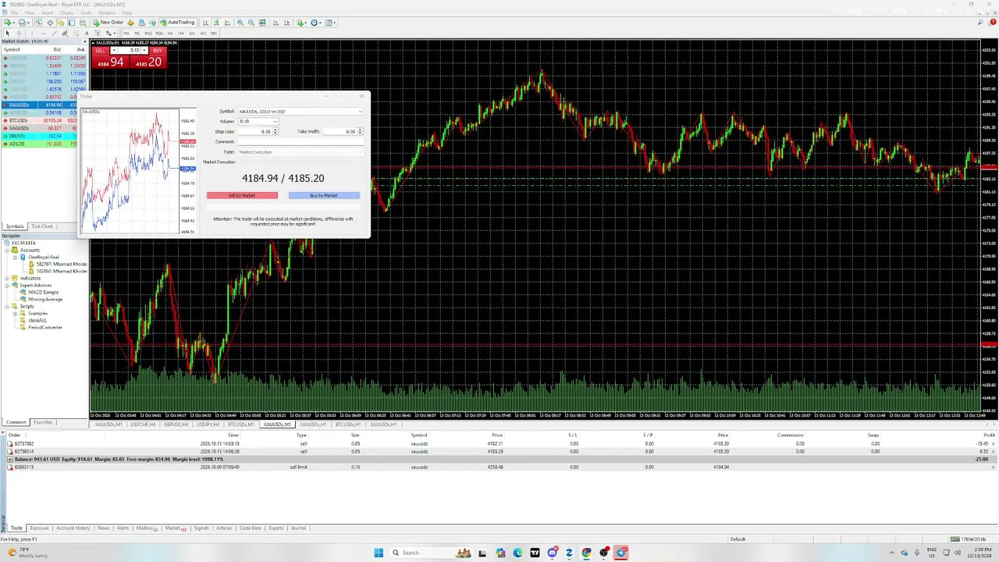Click the Stop Loss stepper in the Order dialog
The width and height of the screenshot is (999, 562).
click(275, 132)
